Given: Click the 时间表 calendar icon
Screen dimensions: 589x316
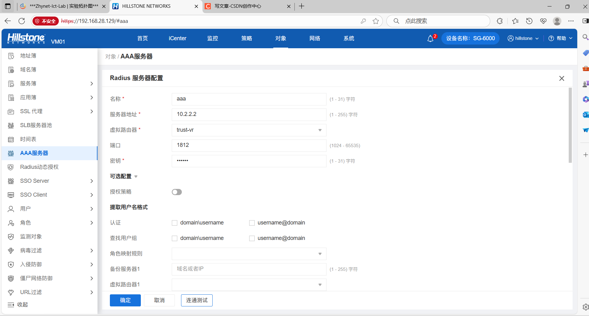Looking at the screenshot, I should [11, 139].
